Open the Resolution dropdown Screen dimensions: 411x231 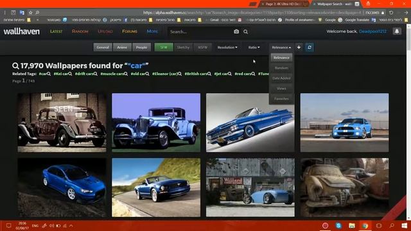pos(227,47)
